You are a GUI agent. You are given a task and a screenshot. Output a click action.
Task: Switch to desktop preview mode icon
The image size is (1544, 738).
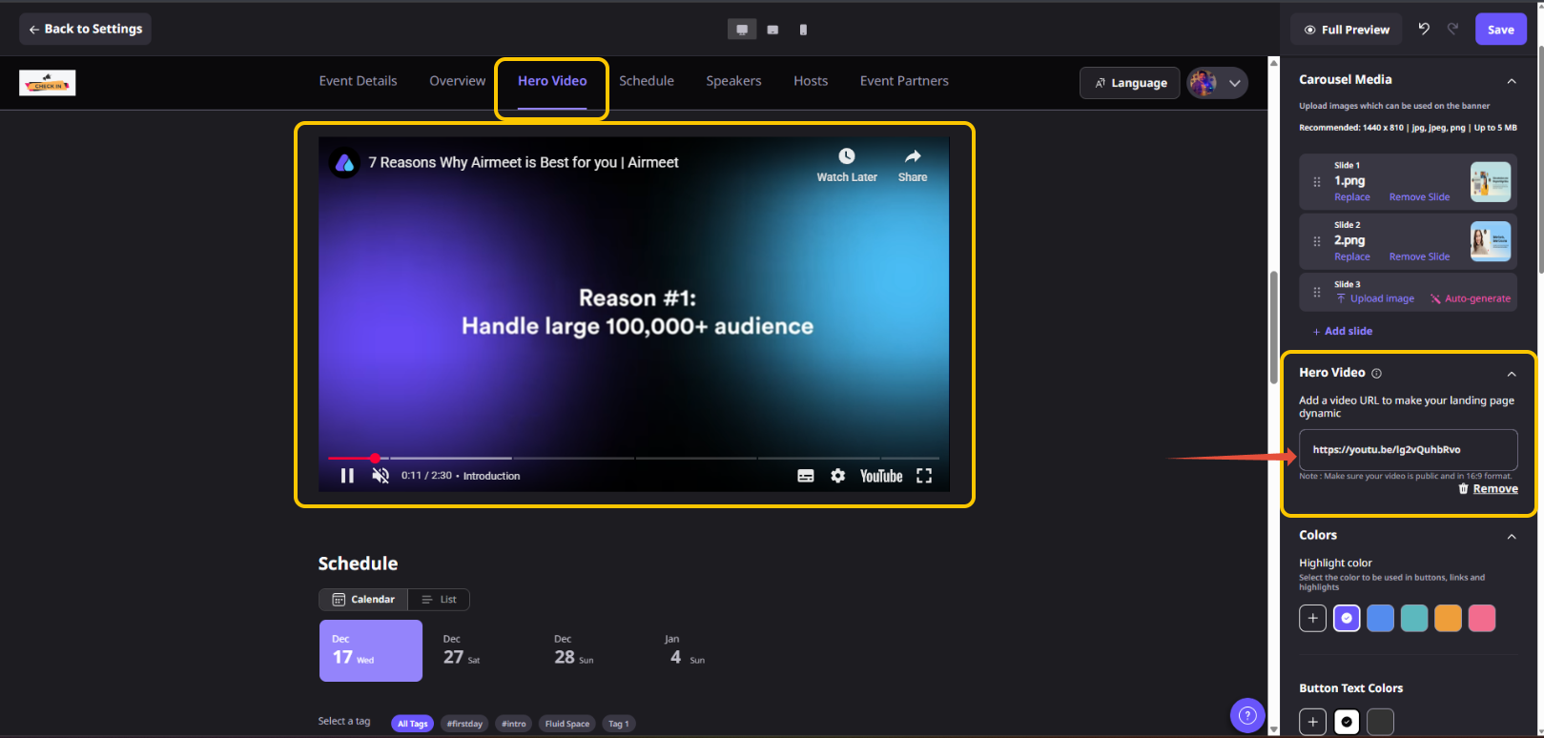[742, 30]
